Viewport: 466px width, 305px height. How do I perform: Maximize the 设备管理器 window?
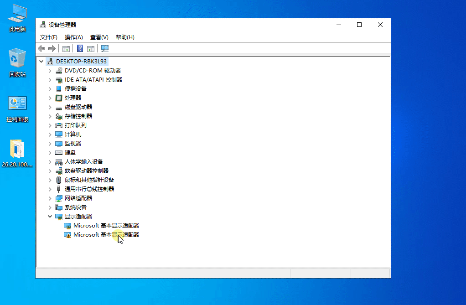tap(359, 25)
